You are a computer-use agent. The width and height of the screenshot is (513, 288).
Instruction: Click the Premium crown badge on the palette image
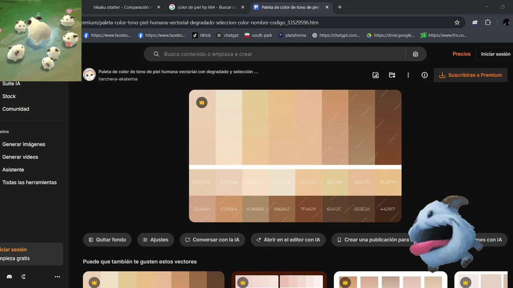[x=202, y=102]
